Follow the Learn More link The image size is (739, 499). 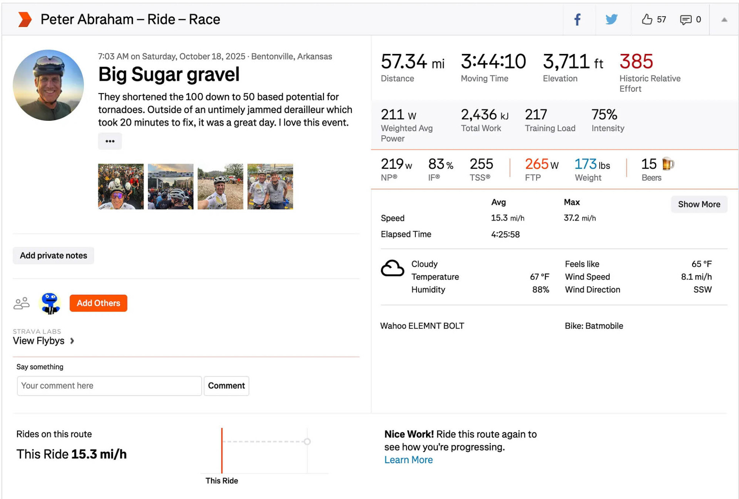(x=408, y=460)
